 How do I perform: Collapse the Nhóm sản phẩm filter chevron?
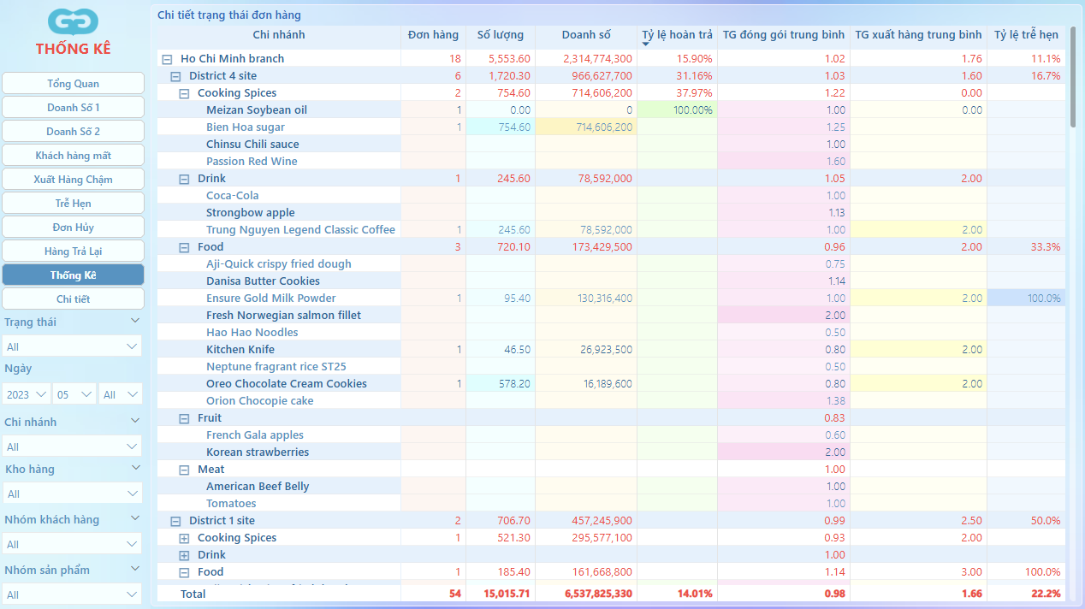[x=134, y=569]
